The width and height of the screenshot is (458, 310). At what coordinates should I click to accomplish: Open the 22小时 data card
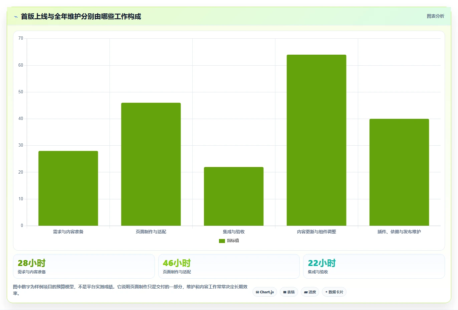click(x=374, y=266)
